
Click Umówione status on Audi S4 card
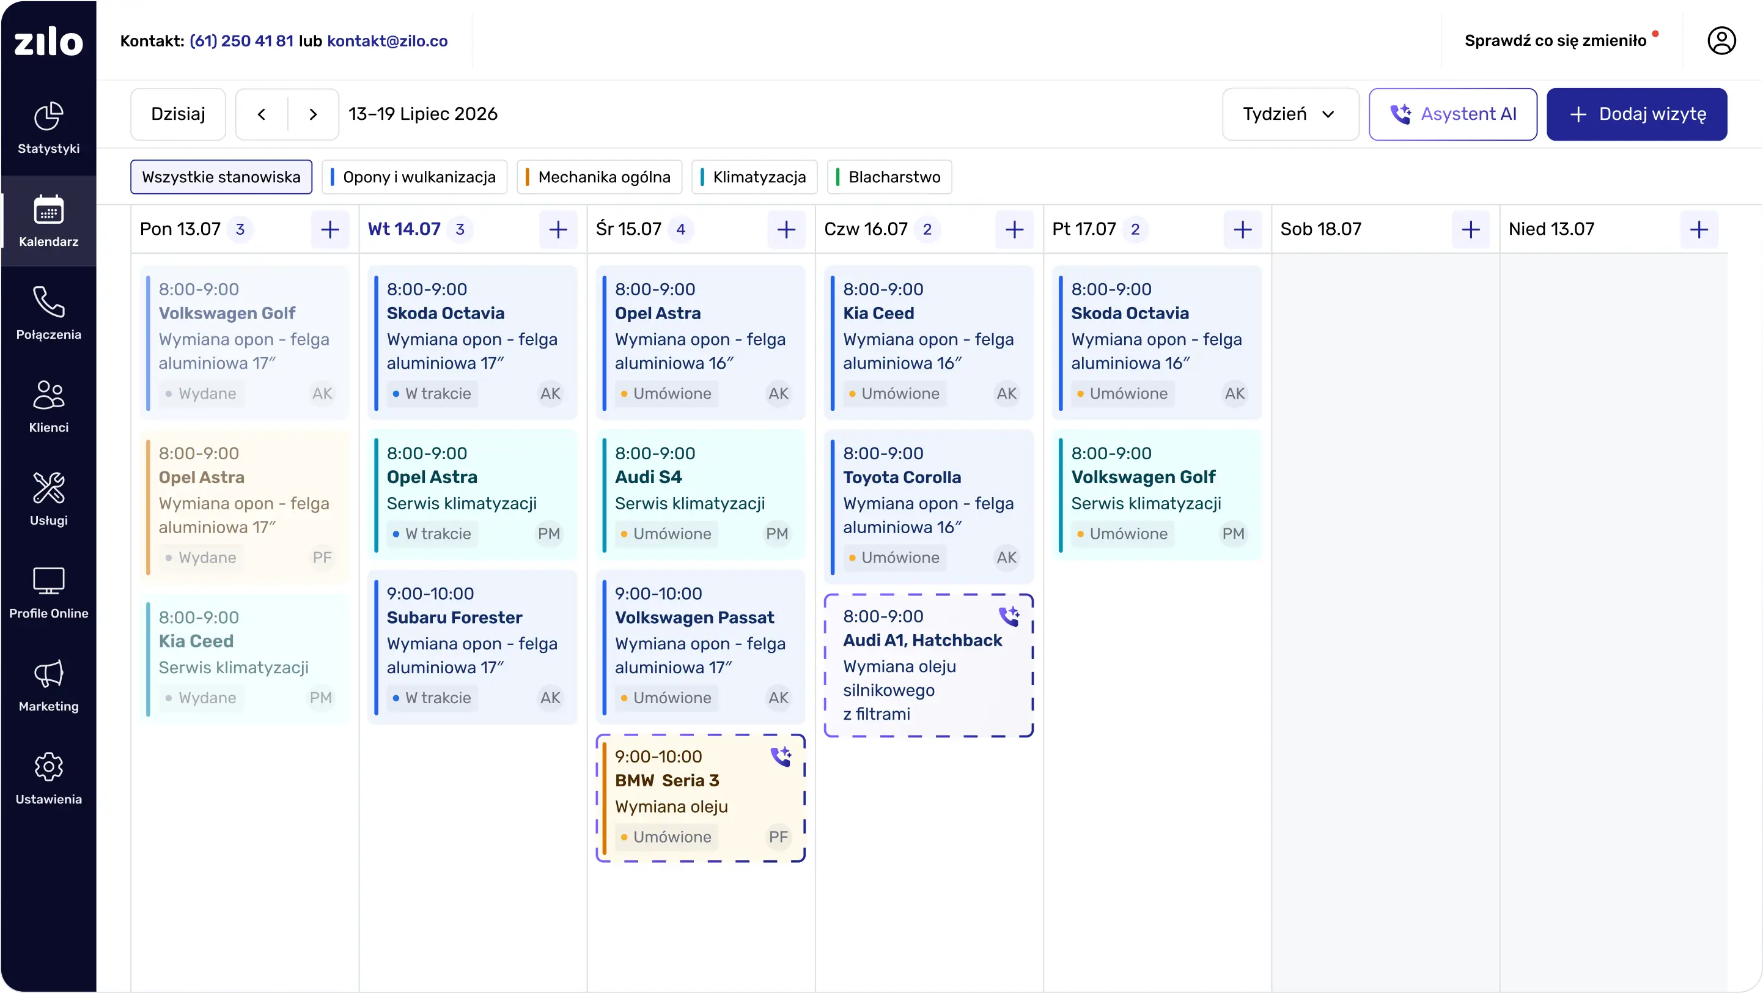tap(666, 534)
